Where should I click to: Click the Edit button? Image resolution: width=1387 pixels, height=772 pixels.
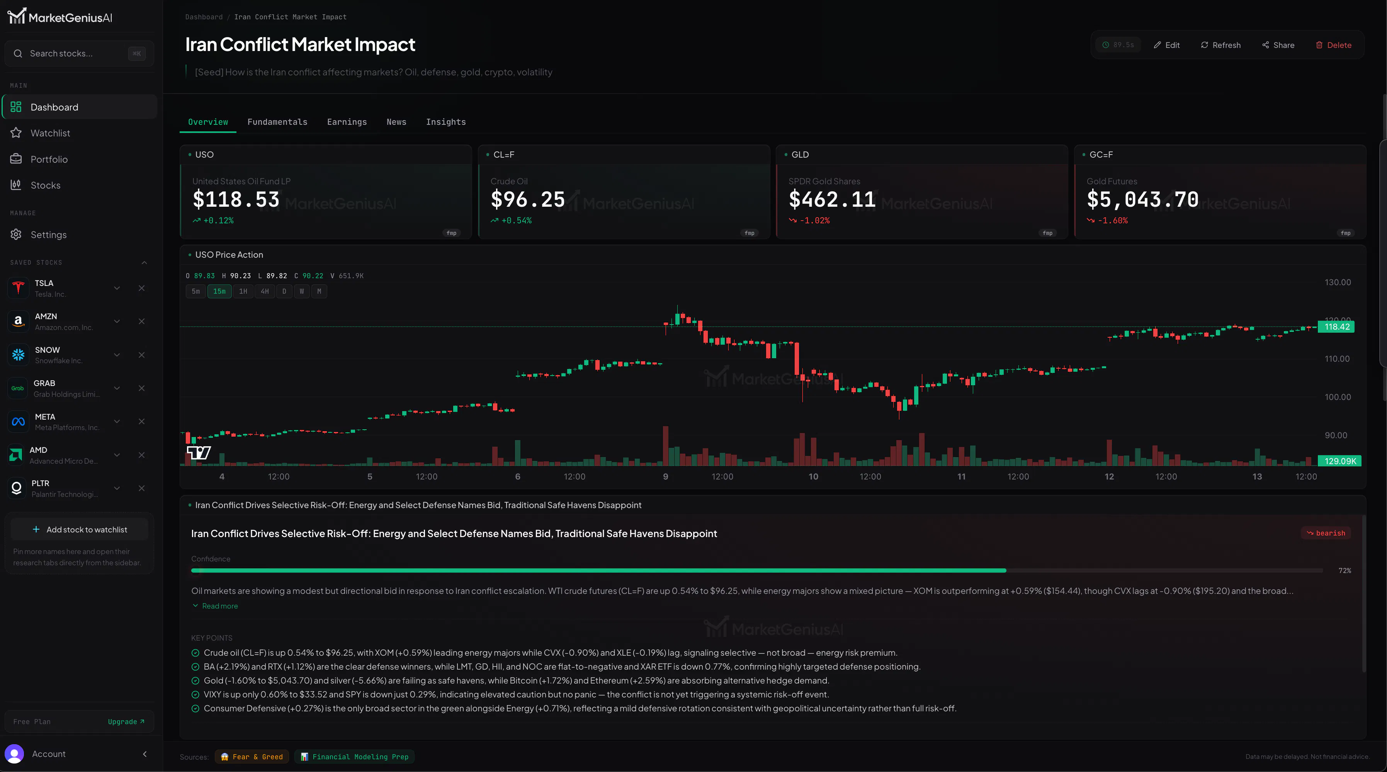1166,45
